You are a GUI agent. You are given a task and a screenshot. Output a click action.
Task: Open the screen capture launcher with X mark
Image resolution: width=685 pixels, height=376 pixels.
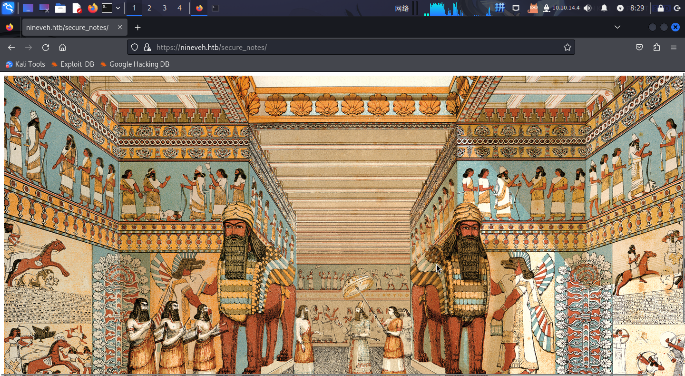point(44,8)
